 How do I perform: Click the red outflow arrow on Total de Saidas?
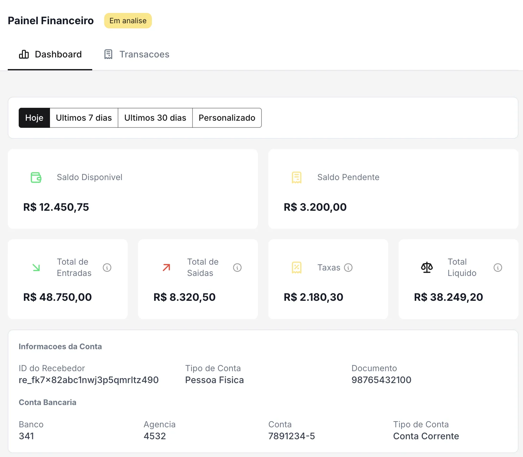tap(166, 267)
